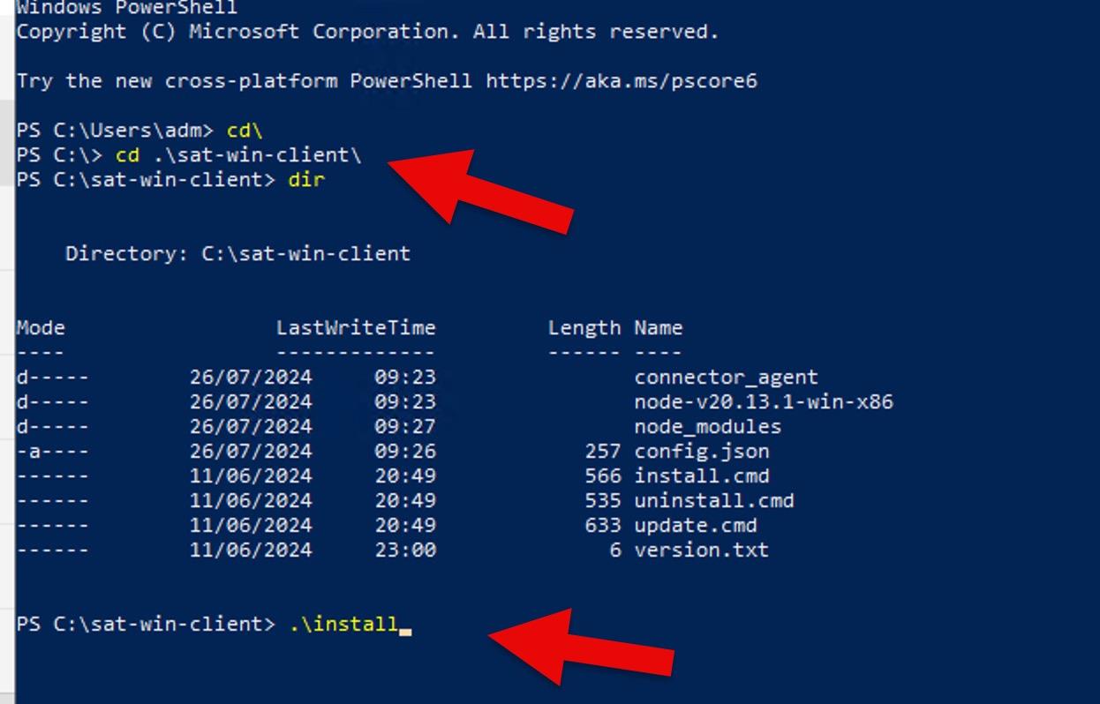Click the https://aka.ms/pscore6 link
This screenshot has height=704, width=1100.
621,81
